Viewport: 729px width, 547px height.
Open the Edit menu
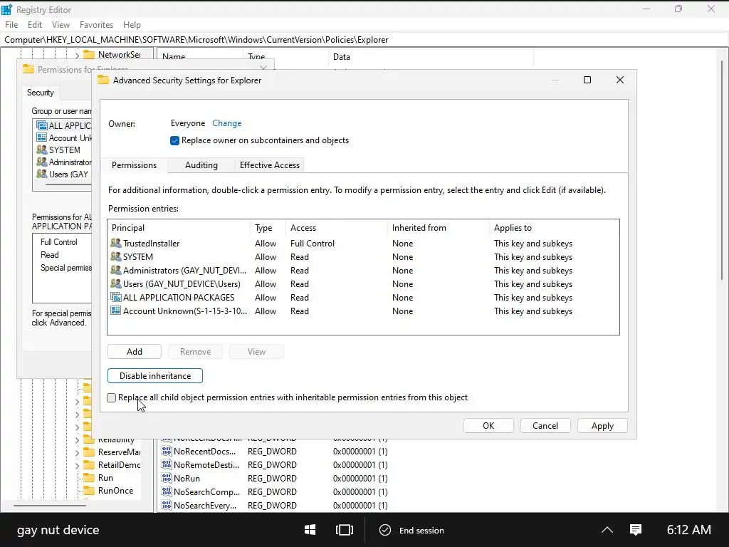click(35, 25)
